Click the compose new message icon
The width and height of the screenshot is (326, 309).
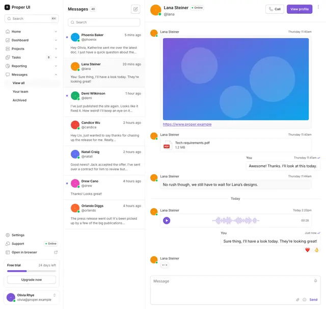pyautogui.click(x=135, y=9)
